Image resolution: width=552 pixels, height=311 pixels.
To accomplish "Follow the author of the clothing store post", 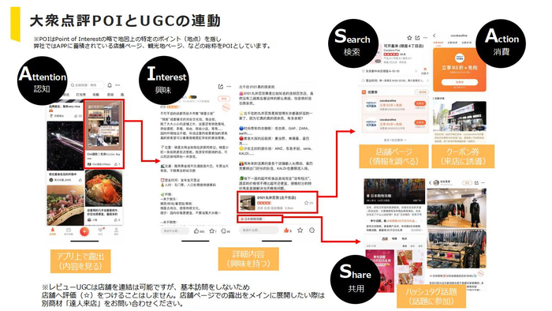I will pyautogui.click(x=467, y=183).
